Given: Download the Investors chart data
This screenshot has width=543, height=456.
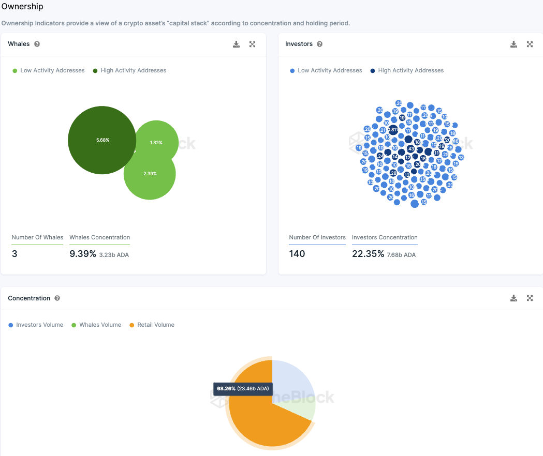Looking at the screenshot, I should pos(513,44).
